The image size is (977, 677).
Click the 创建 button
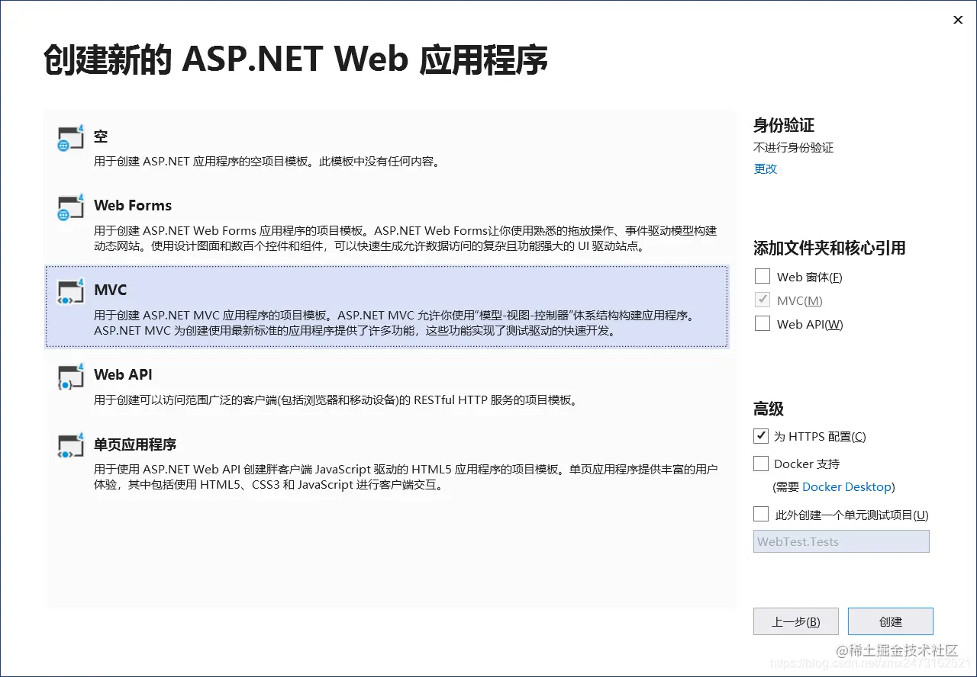tap(891, 621)
